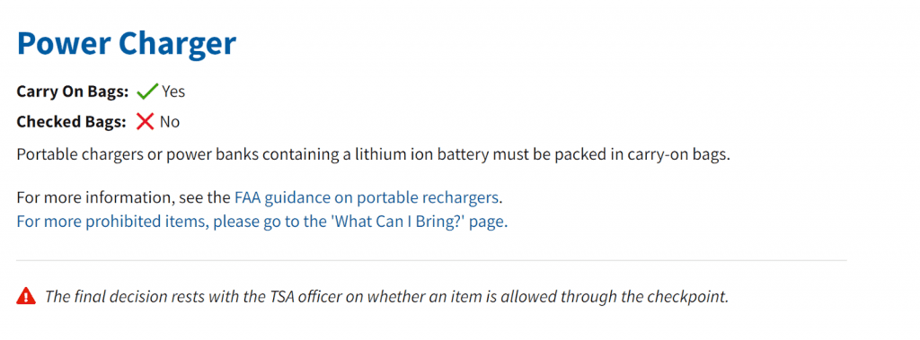This screenshot has height=340, width=920.
Task: Click the red warning triangle icon
Action: (x=26, y=296)
